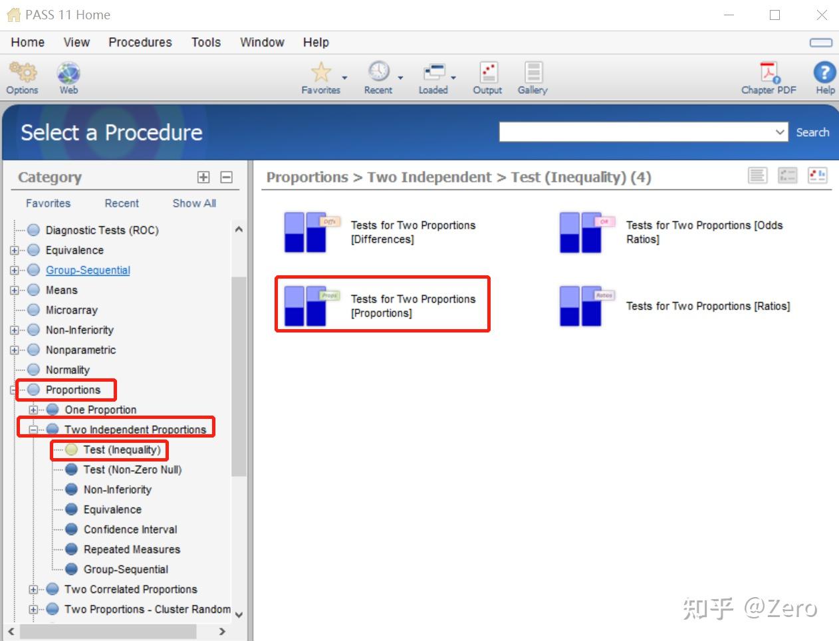Screen dimensions: 839x641
Task: Open the Chapter PDF icon
Action: click(770, 72)
